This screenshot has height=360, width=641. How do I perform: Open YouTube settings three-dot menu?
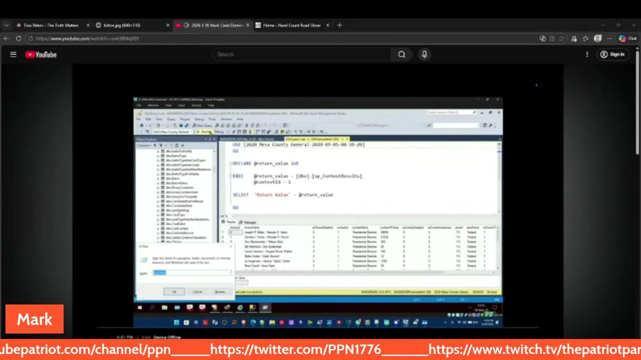point(587,54)
